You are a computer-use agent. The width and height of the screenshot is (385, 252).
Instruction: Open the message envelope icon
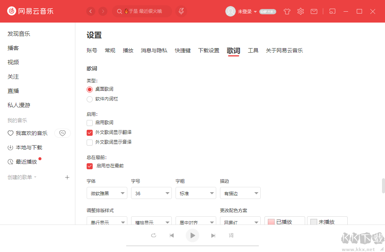[x=314, y=11]
